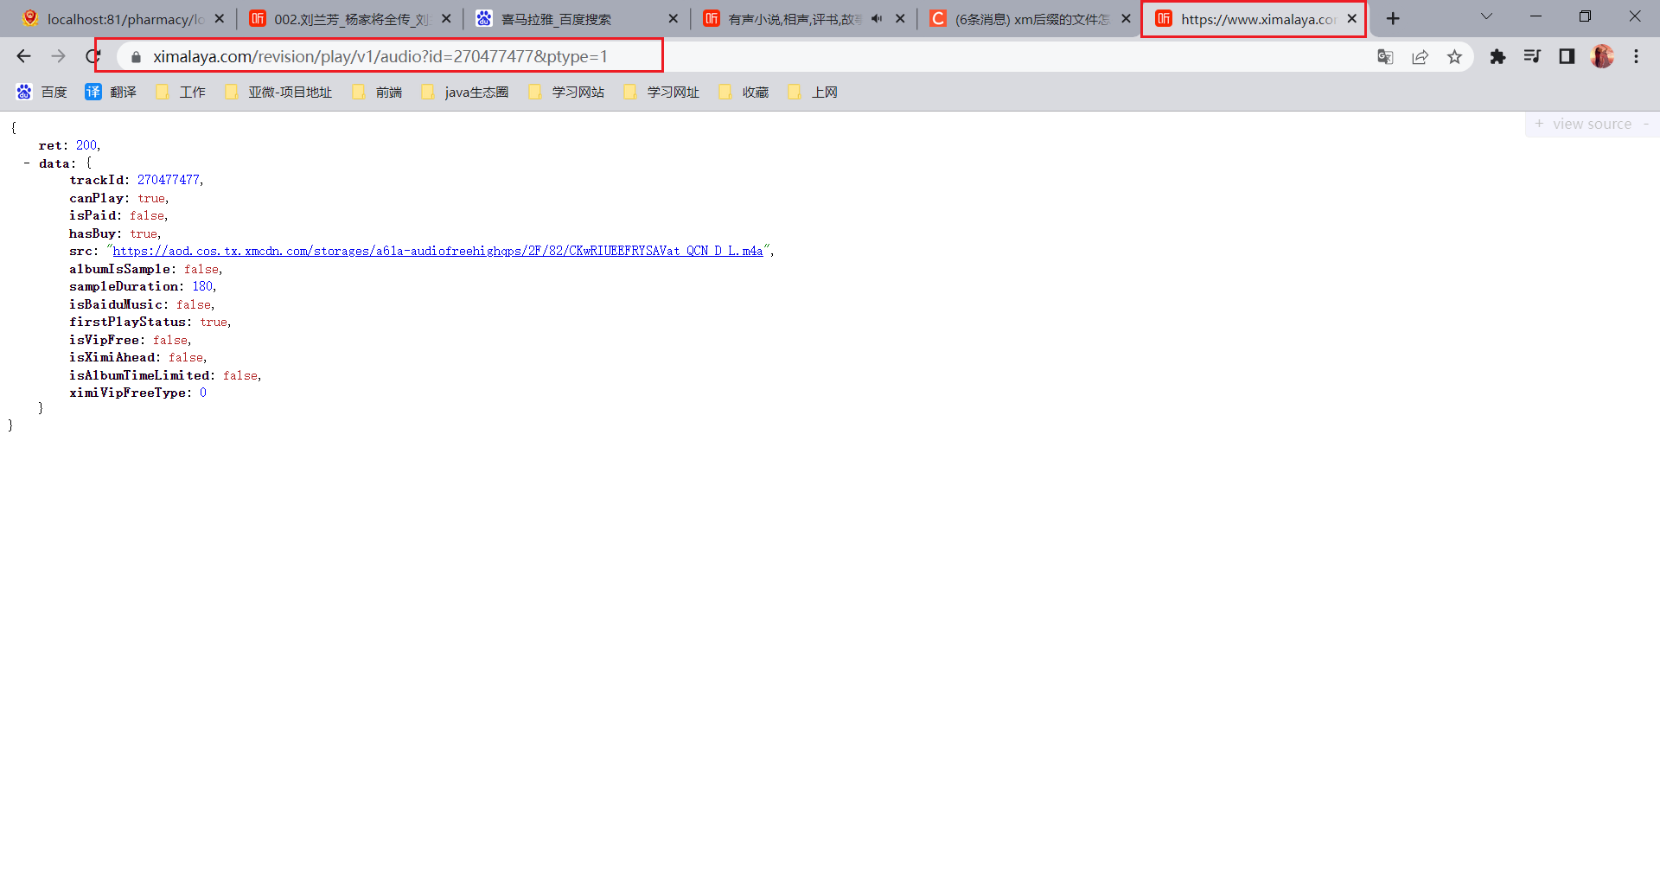Open a new tab
The height and width of the screenshot is (882, 1660).
(1393, 19)
